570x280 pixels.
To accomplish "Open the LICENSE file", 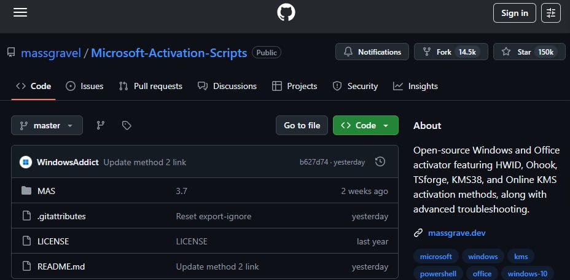I will pyautogui.click(x=53, y=241).
